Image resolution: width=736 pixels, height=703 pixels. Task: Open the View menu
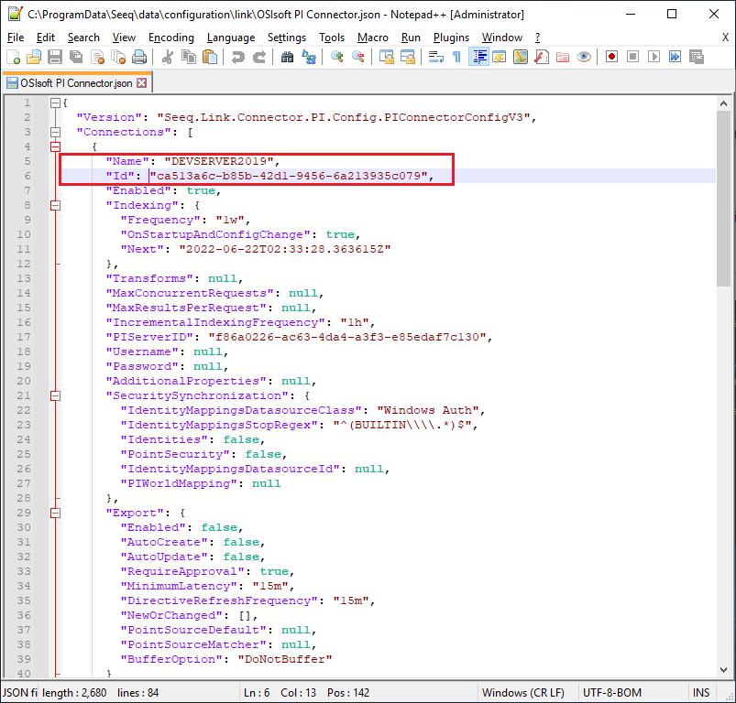[x=124, y=38]
